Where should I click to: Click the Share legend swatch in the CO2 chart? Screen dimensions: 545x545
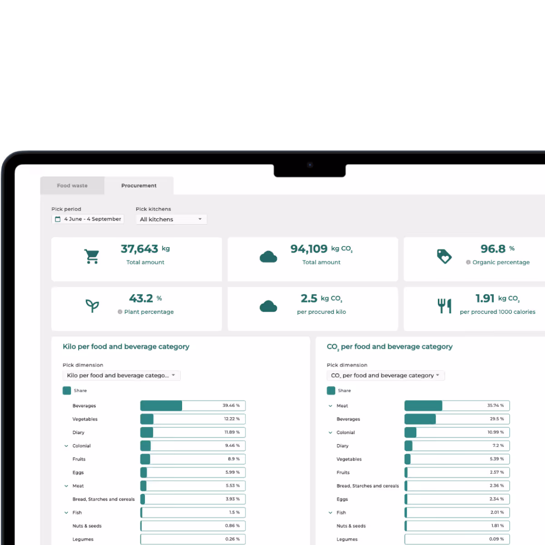[x=331, y=391]
